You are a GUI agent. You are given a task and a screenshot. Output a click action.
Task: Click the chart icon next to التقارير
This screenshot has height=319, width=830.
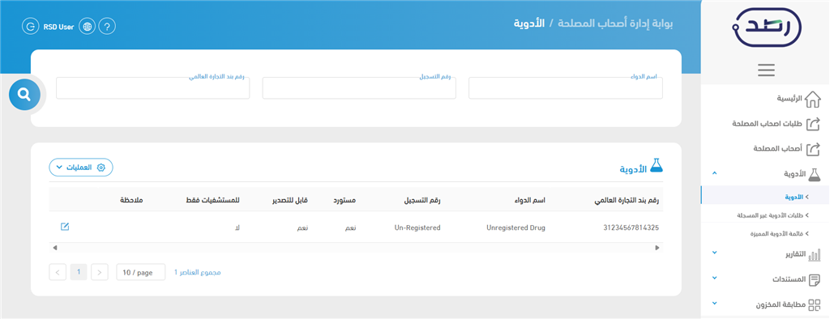point(815,254)
